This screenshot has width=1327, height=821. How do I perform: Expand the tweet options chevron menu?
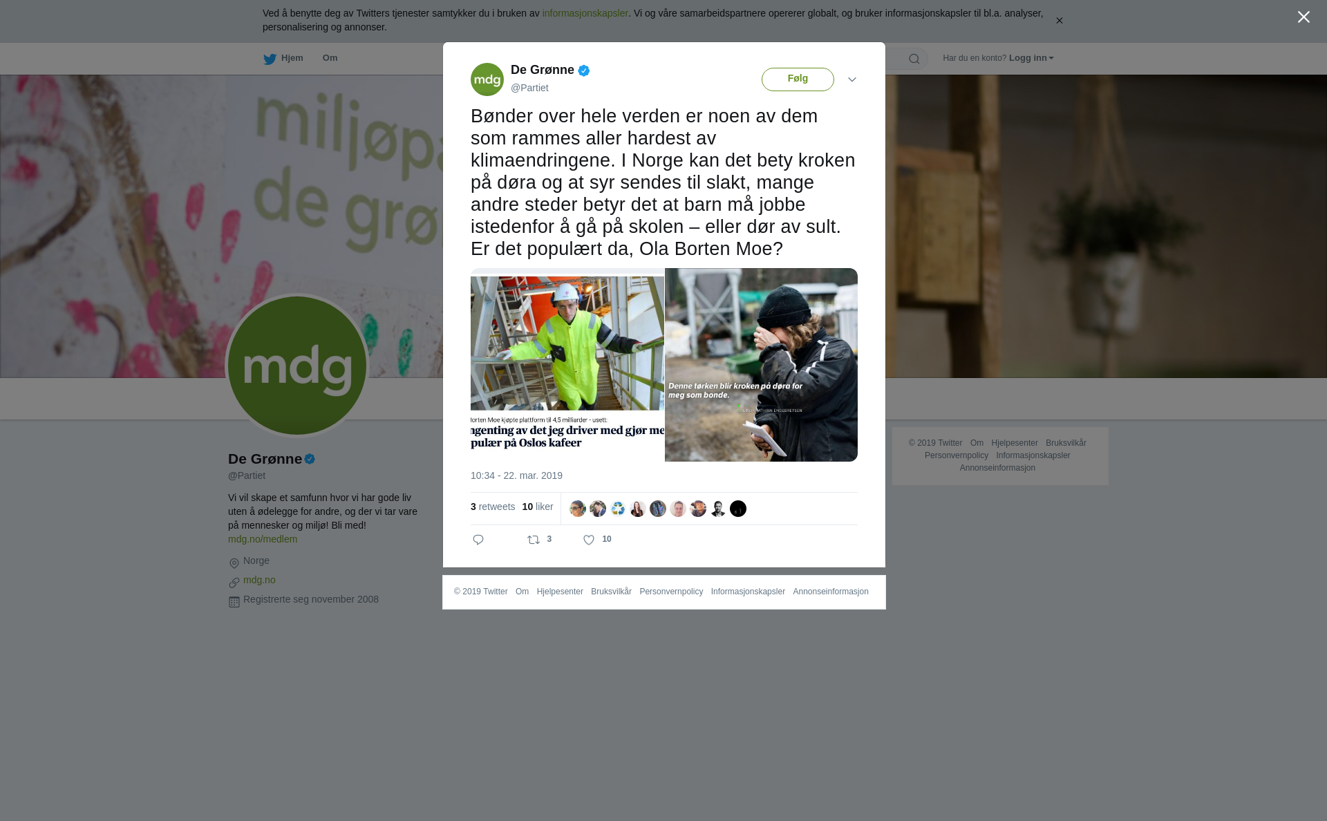[852, 79]
